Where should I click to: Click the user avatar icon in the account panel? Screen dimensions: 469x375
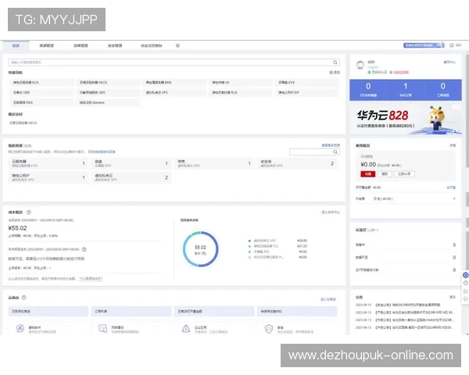[360, 64]
